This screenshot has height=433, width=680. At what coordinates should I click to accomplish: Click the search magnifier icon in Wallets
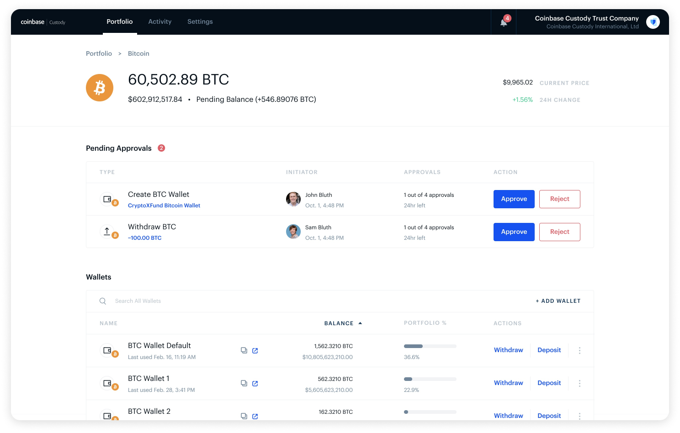coord(103,301)
